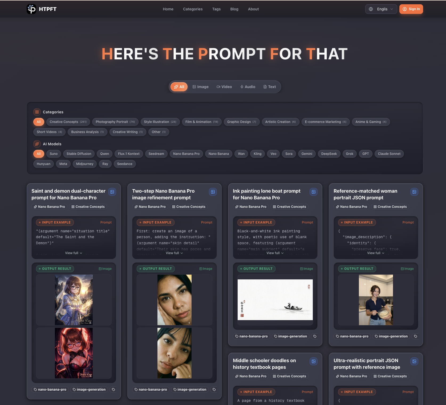Expand View full on Saint and demon prompt
Screen dimensions: 446x405
[74, 253]
